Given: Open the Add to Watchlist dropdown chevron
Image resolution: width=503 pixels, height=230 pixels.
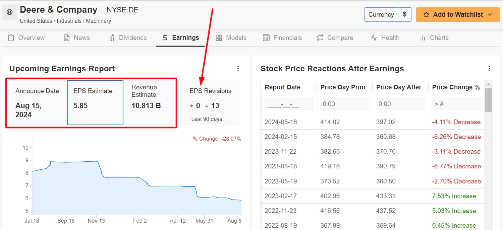Looking at the screenshot, I should (490, 15).
